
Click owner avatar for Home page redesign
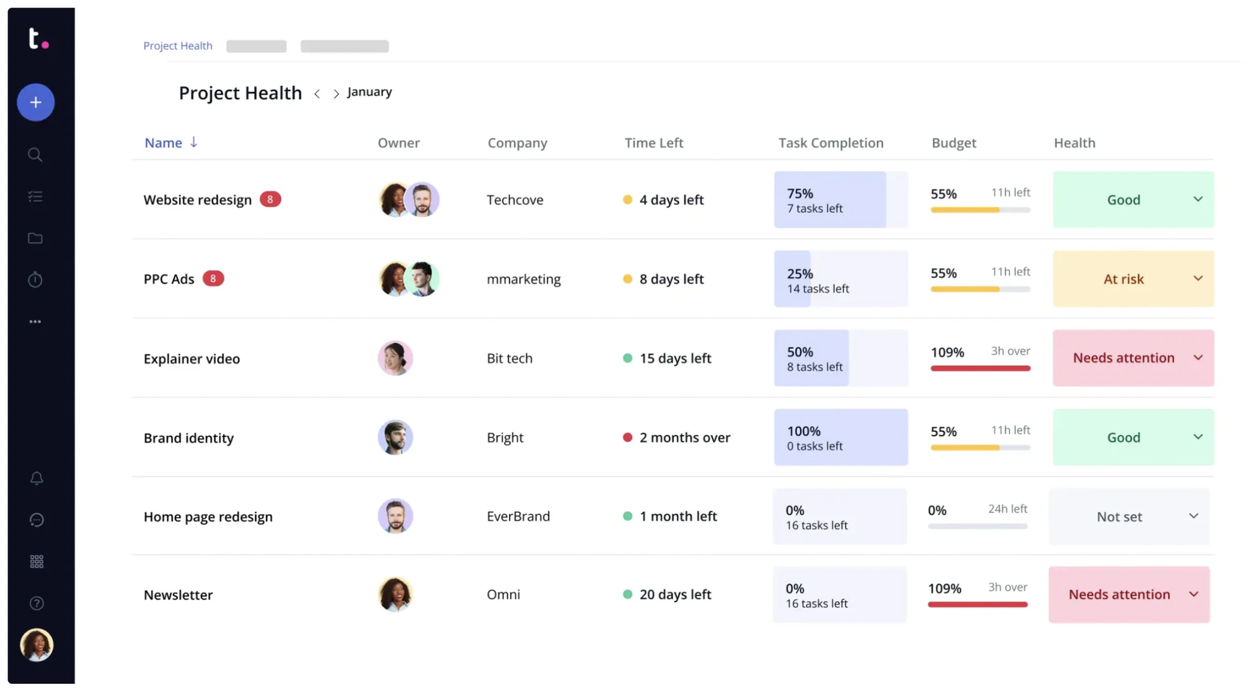[395, 516]
